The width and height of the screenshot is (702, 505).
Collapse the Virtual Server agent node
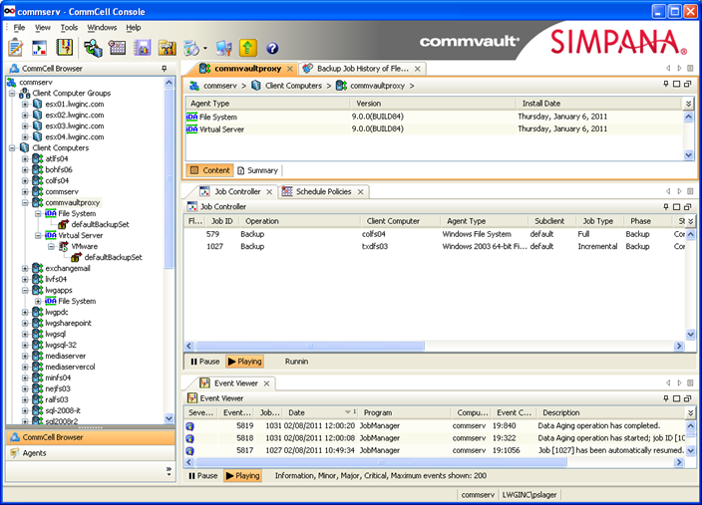click(38, 236)
